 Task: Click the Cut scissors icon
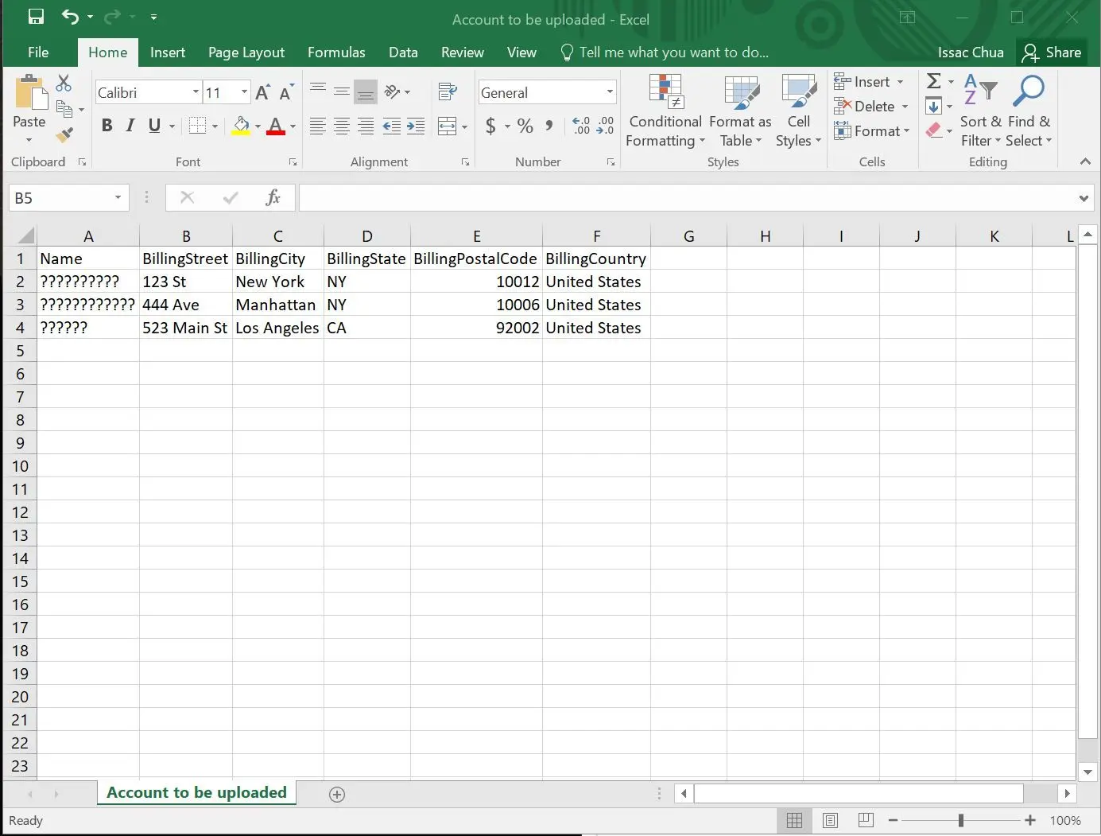[x=64, y=83]
